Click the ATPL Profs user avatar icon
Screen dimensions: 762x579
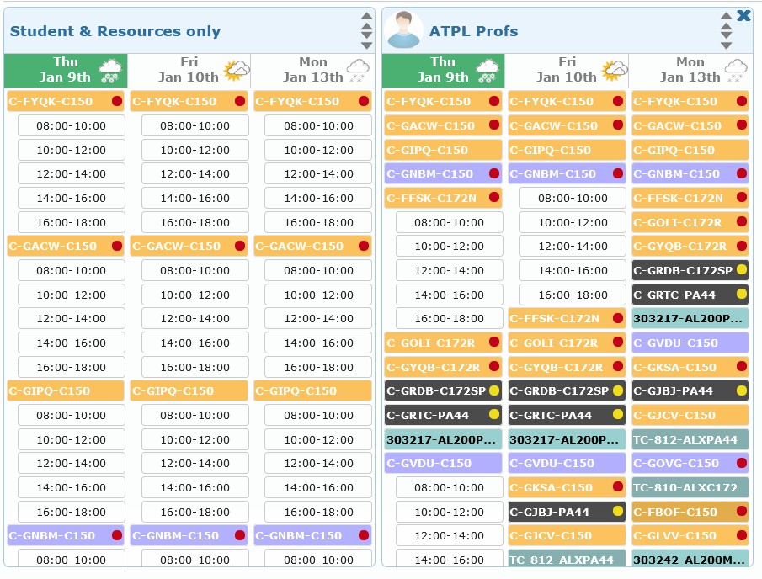coord(404,31)
